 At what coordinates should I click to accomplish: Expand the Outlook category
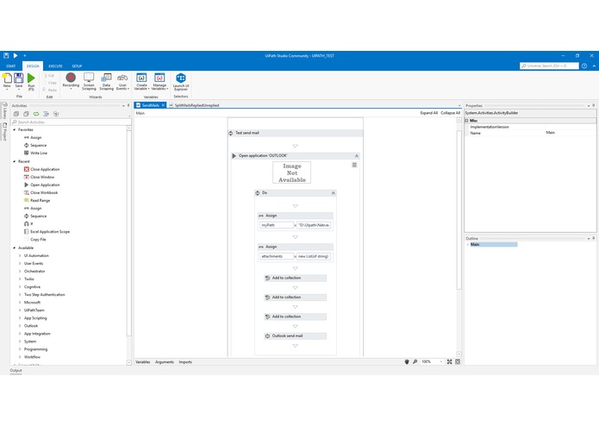coord(20,326)
